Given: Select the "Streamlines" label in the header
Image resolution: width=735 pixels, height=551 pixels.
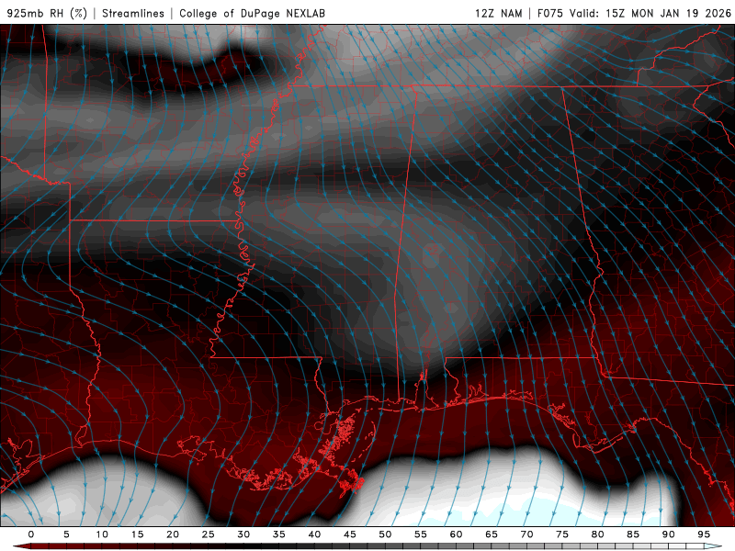Looking at the screenshot, I should tap(133, 13).
